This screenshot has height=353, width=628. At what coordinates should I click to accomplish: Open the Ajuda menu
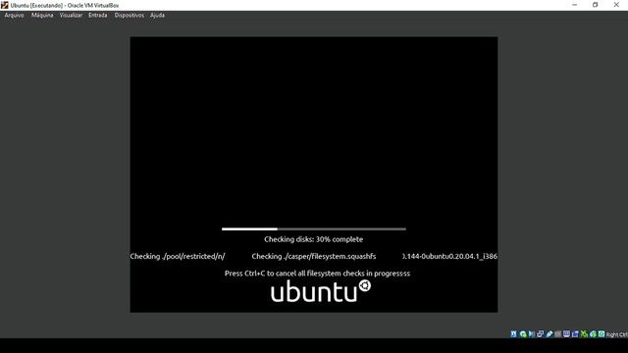157,16
